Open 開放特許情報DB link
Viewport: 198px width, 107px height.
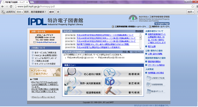click(x=154, y=62)
